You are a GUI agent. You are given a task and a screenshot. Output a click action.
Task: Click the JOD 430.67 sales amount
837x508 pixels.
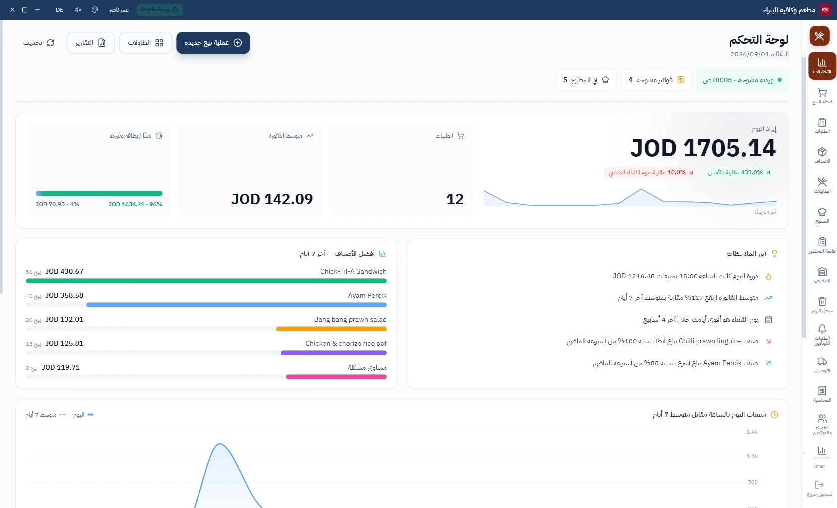point(64,271)
